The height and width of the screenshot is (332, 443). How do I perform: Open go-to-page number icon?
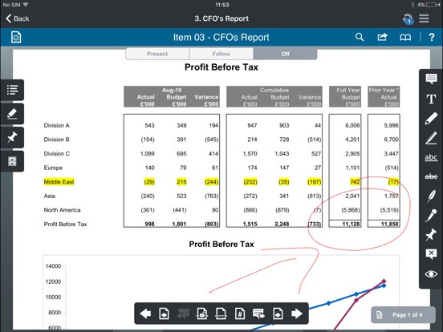pyautogui.click(x=240, y=314)
